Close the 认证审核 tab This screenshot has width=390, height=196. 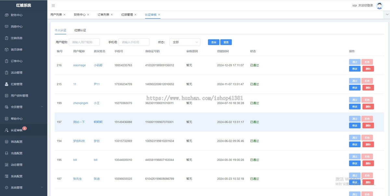coord(159,15)
